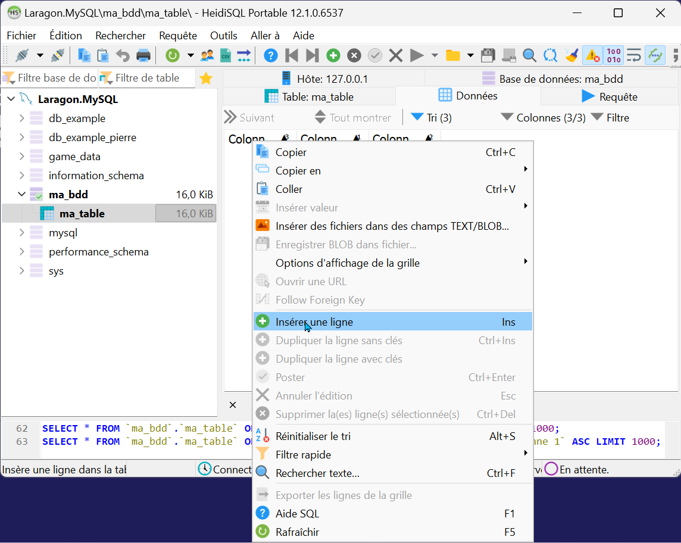
Task: Open the Tri (3) sort dropdown
Action: (x=432, y=118)
